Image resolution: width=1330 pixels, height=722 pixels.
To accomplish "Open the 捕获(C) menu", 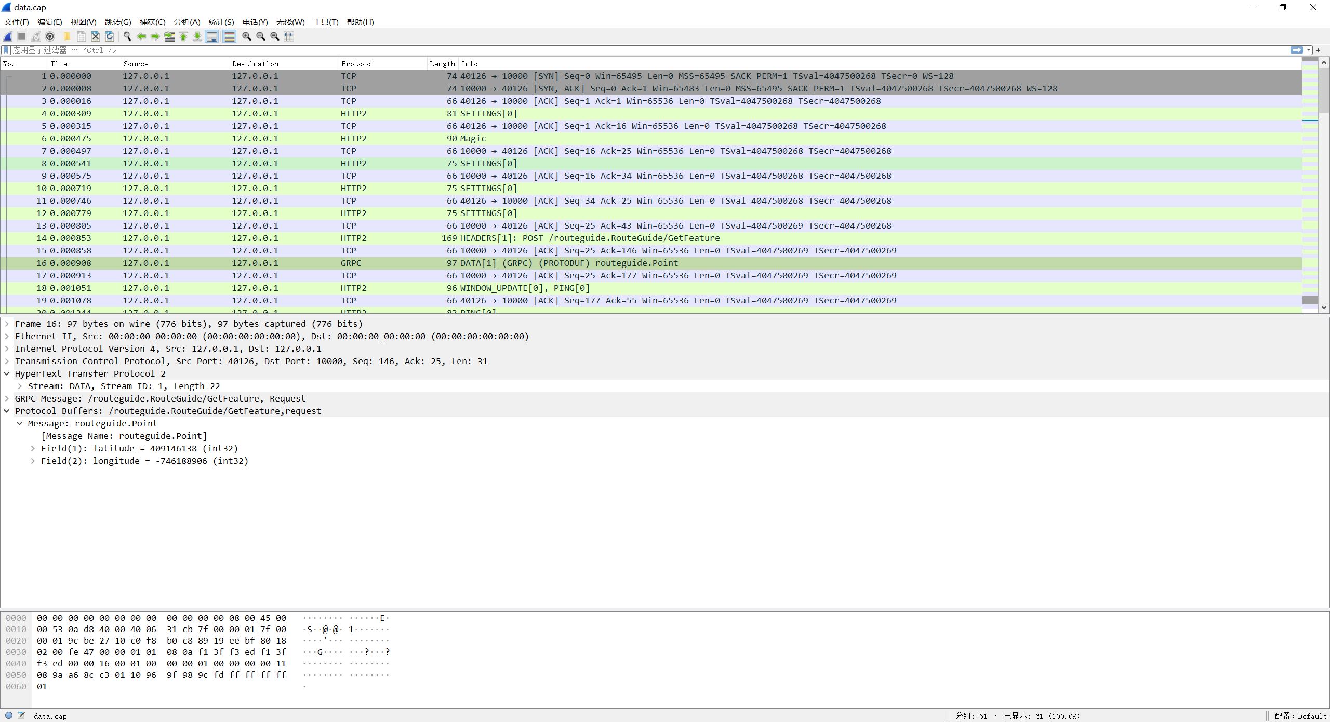I will (152, 22).
